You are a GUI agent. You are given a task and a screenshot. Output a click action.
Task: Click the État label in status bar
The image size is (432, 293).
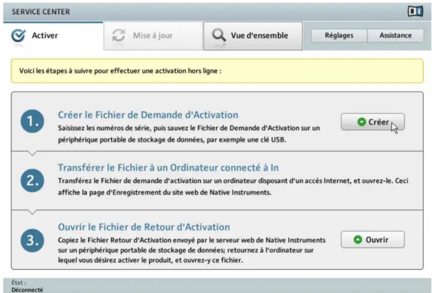(x=19, y=282)
